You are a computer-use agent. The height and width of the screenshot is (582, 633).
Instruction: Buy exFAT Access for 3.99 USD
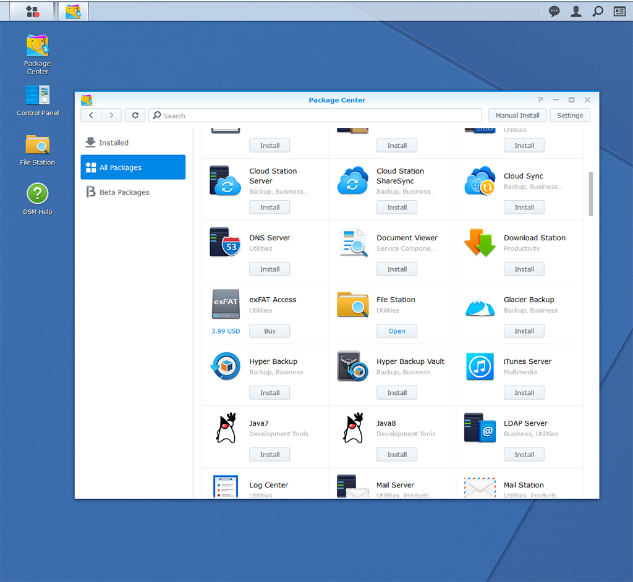270,331
